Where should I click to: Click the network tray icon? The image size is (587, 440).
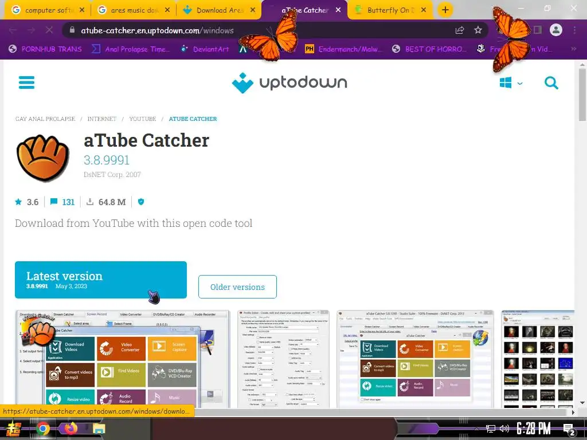pyautogui.click(x=491, y=429)
